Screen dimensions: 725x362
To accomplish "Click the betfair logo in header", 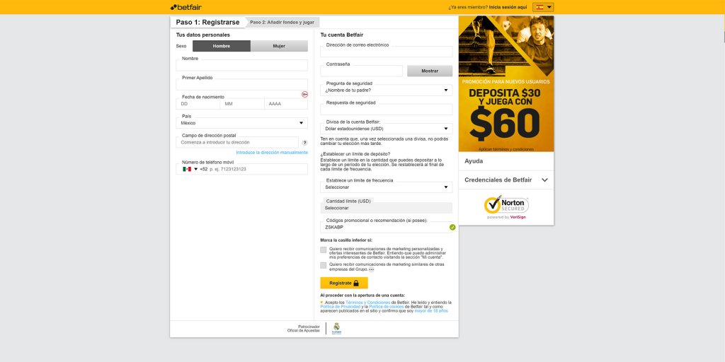I will pos(186,7).
